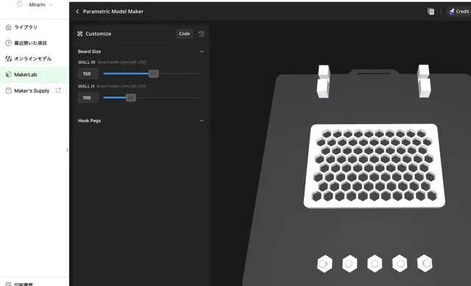Open 最近開いた項目 in the sidebar
Screen dimensions: 471x286
pyautogui.click(x=35, y=43)
